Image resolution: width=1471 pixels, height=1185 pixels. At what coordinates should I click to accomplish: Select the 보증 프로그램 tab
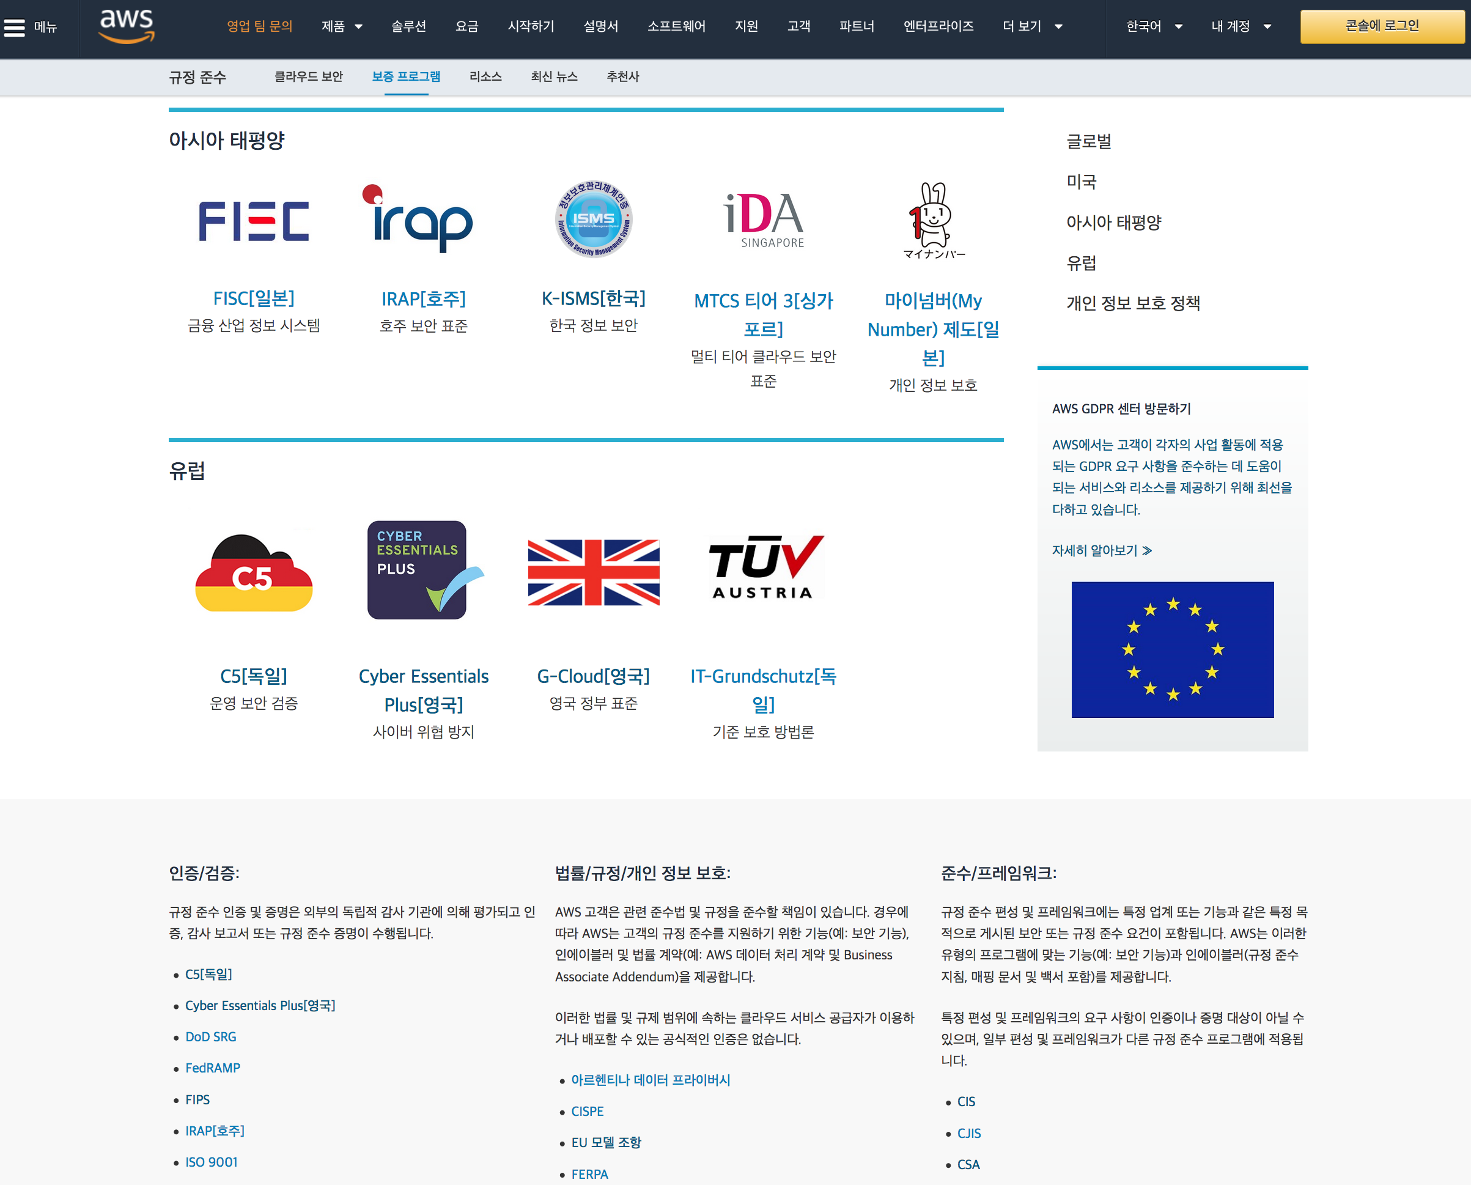[x=406, y=76]
